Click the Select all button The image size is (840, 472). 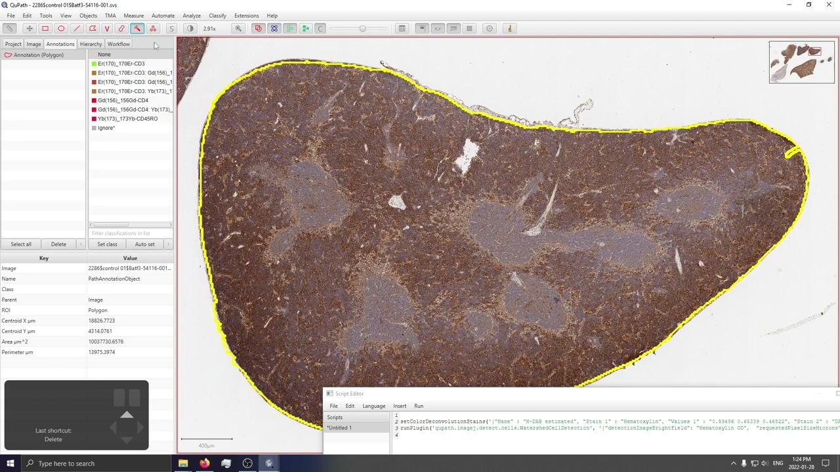pos(21,244)
